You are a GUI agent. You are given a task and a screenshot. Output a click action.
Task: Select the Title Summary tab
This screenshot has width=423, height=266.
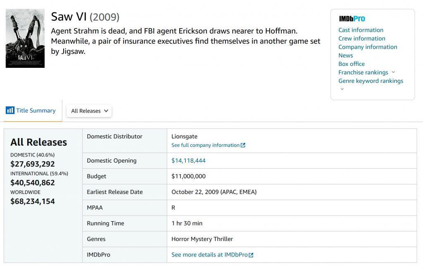pos(36,110)
